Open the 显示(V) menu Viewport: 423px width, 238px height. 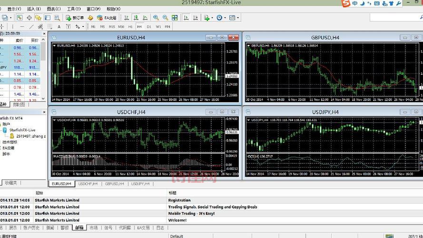pyautogui.click(x=14, y=9)
